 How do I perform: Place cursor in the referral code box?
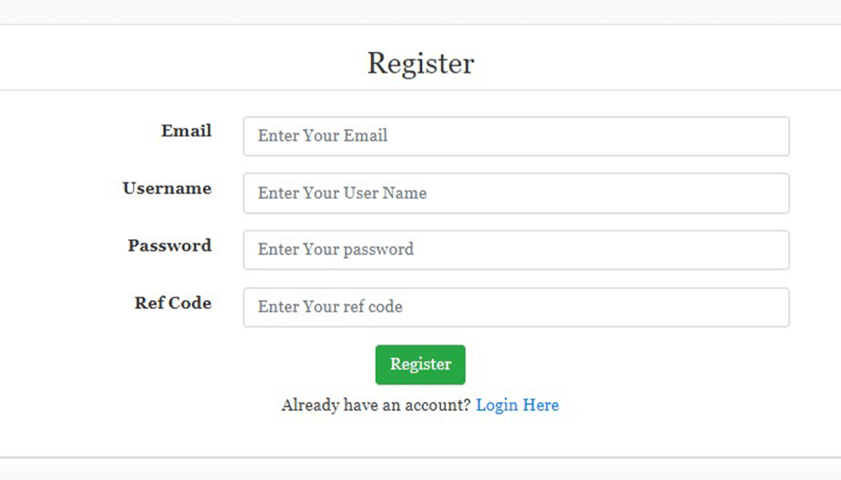point(516,307)
